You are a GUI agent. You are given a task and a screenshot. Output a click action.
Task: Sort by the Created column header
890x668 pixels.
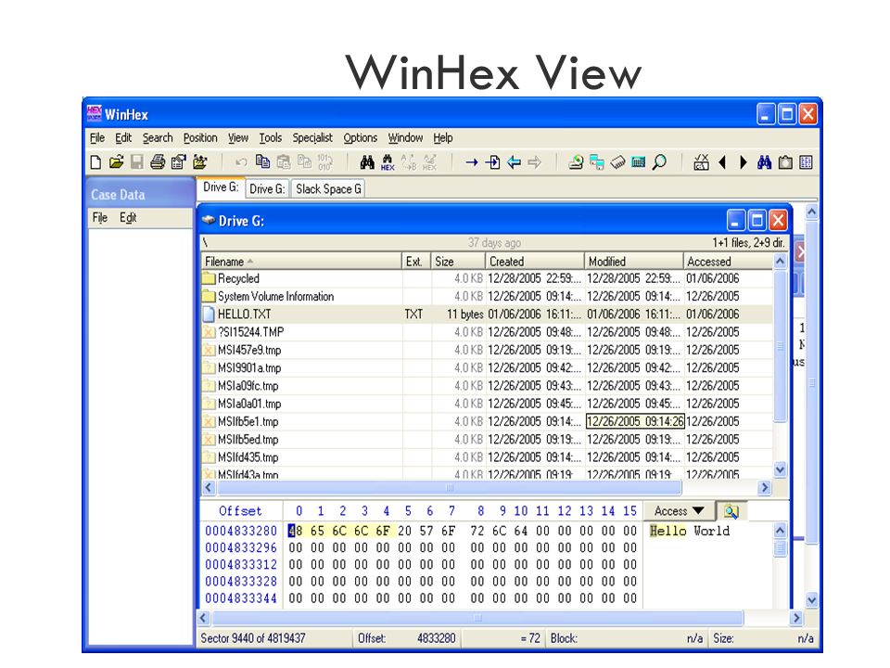(535, 262)
